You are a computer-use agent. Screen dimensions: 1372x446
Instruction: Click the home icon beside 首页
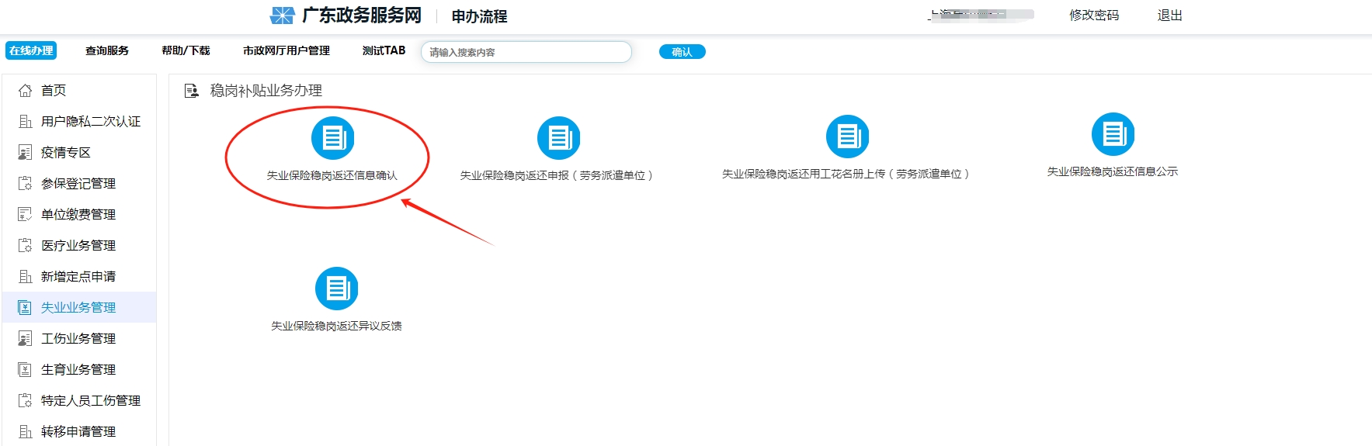25,91
